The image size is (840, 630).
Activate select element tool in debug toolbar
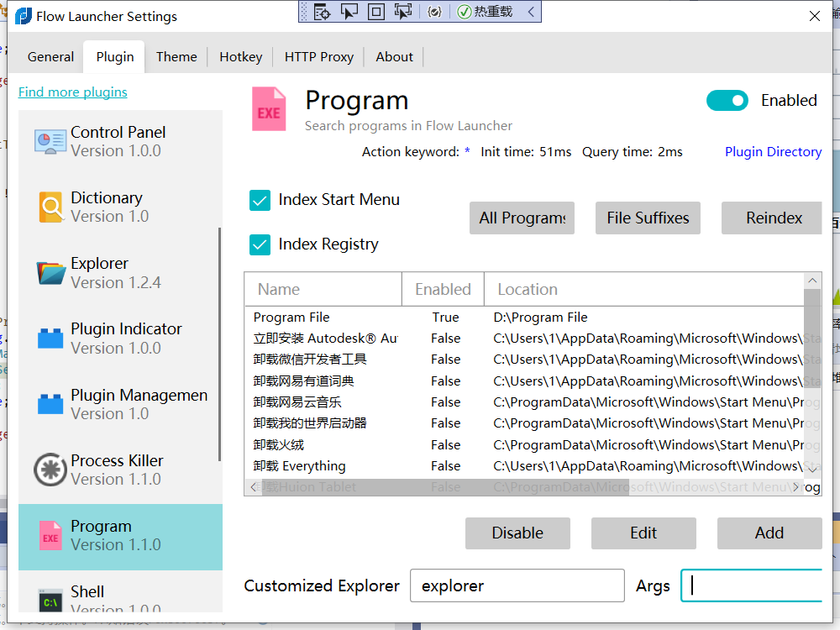(x=349, y=12)
